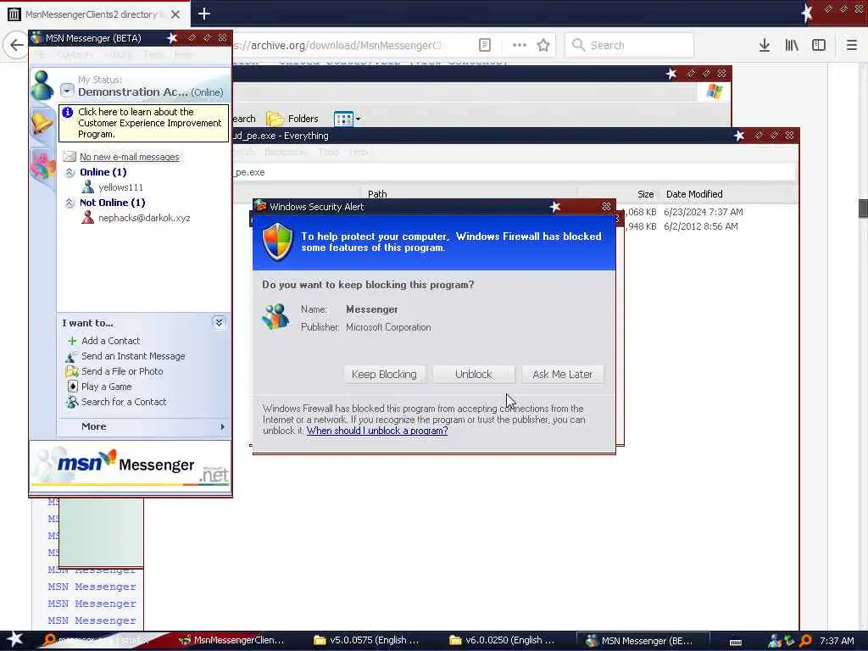
Task: Click the msn Messenger .net banner
Action: click(131, 465)
